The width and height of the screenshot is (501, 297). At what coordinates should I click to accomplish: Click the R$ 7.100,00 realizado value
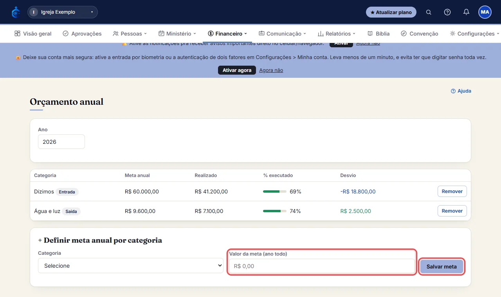tap(209, 211)
